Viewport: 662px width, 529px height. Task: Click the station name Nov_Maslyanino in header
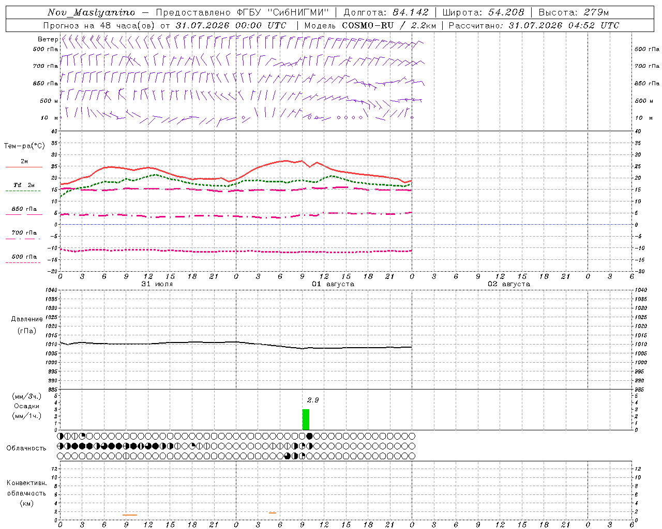(91, 12)
